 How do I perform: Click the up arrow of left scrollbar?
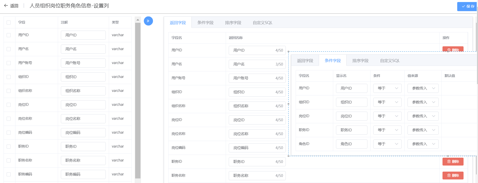pos(138,20)
